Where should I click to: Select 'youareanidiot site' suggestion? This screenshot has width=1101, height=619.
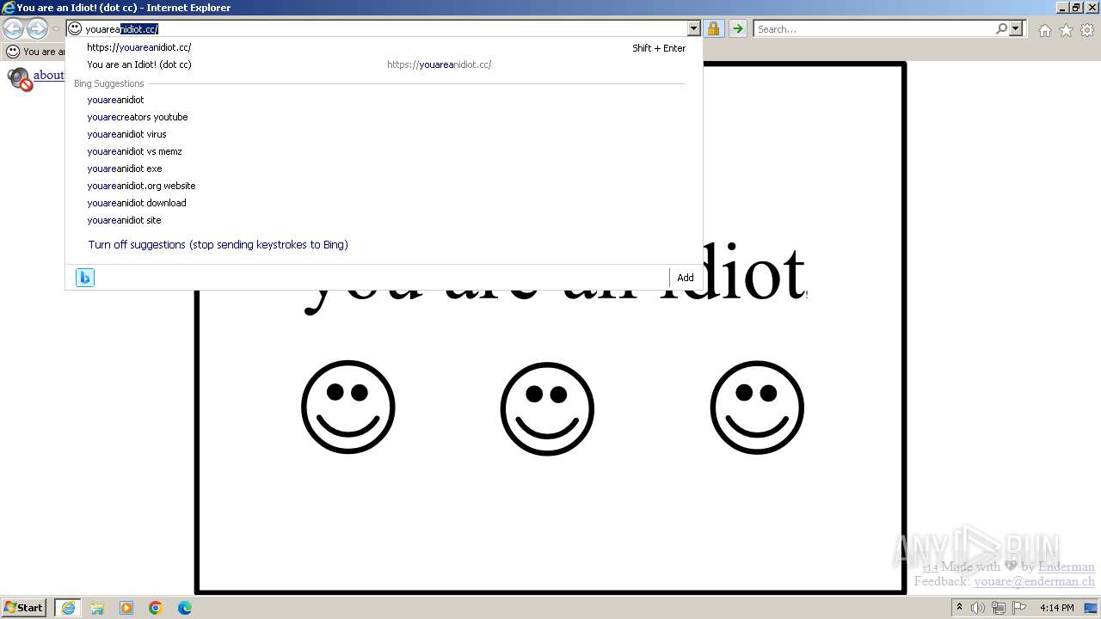[384, 220]
